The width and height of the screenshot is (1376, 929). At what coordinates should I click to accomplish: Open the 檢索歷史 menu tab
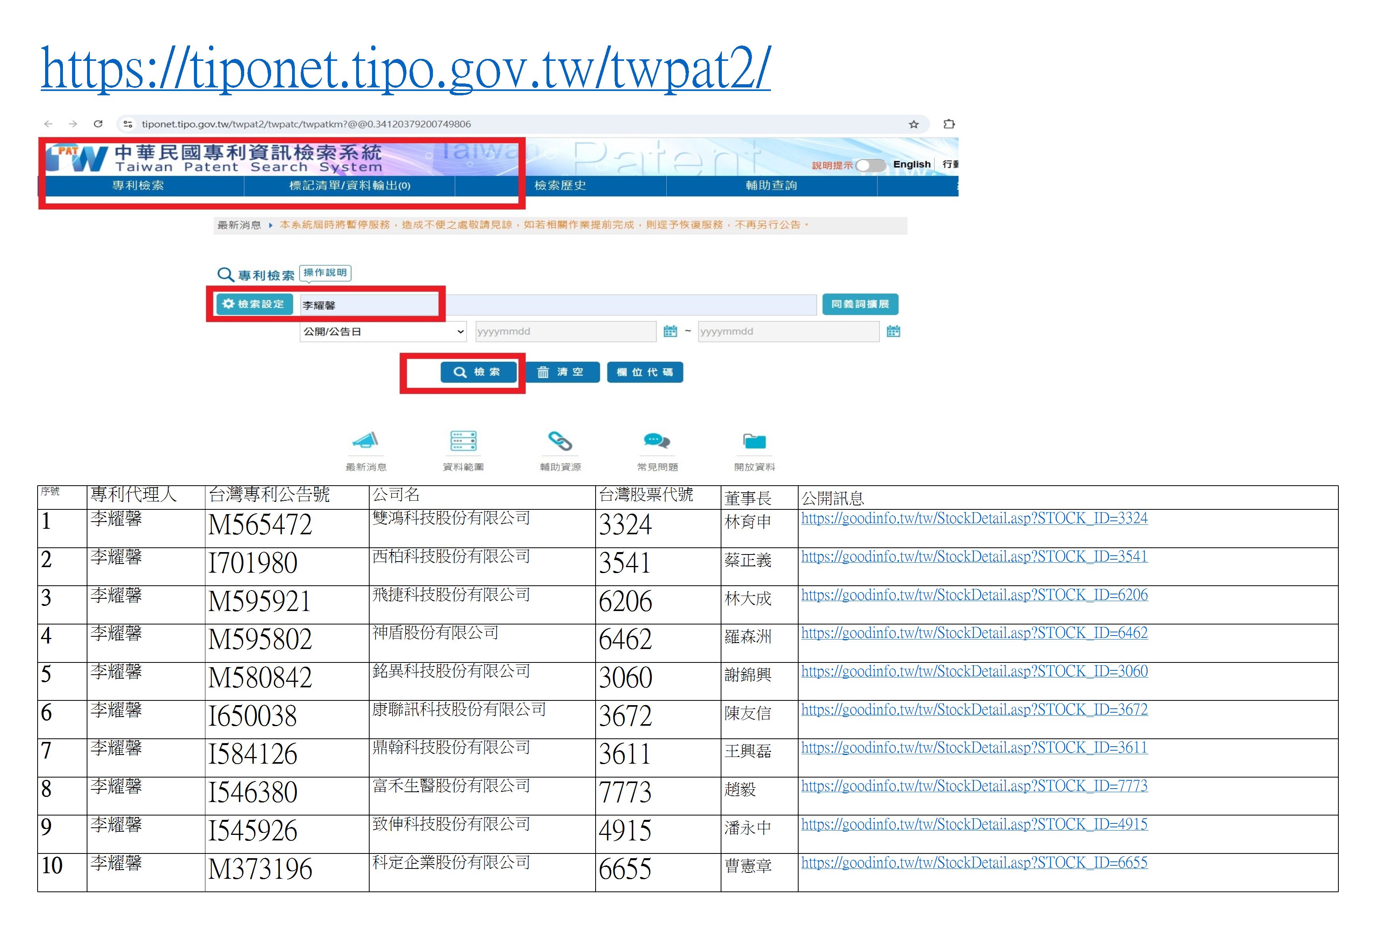tap(560, 186)
